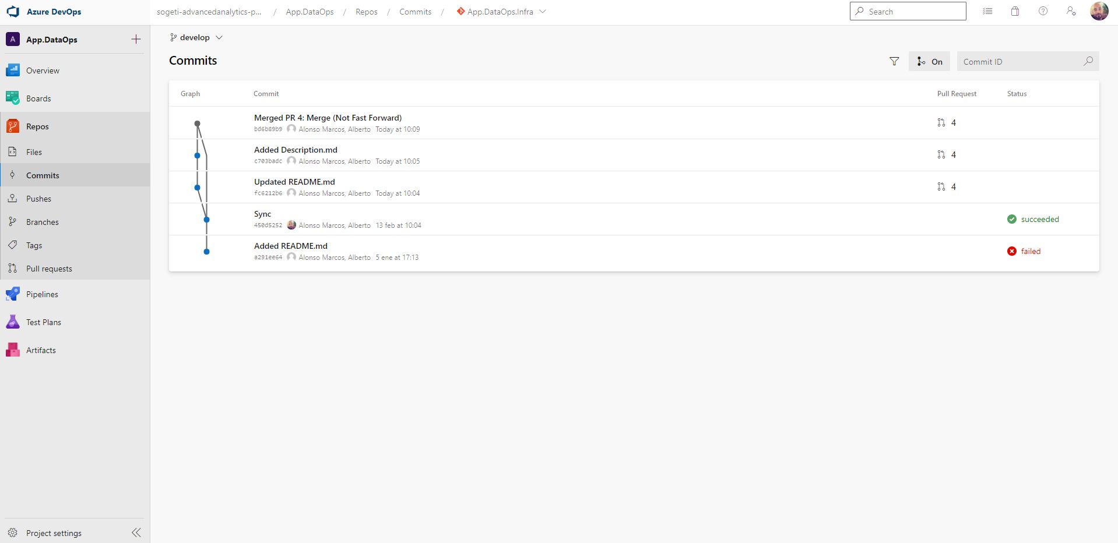This screenshot has width=1118, height=543.
Task: Click the Azure DevOps logo
Action: coord(13,12)
